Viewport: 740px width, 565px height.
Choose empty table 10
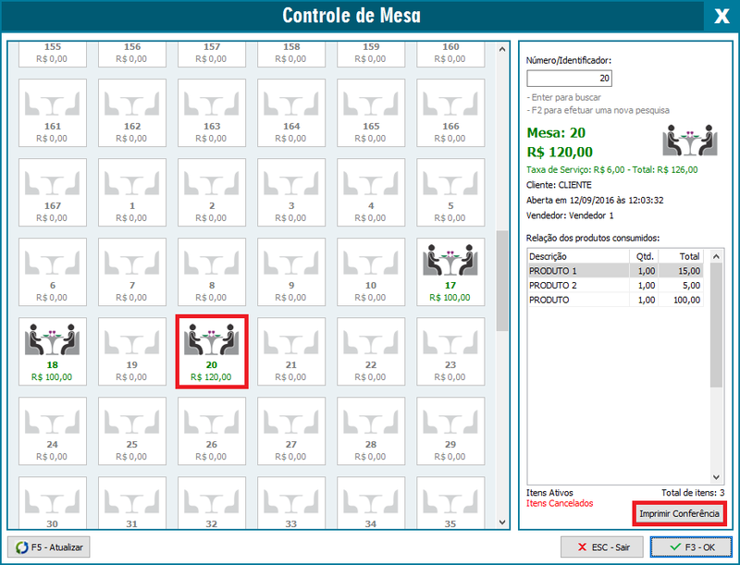371,272
